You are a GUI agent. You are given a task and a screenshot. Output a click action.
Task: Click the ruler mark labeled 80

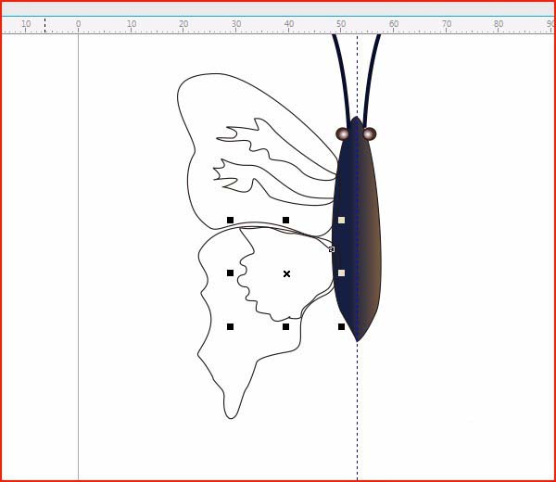(x=499, y=24)
